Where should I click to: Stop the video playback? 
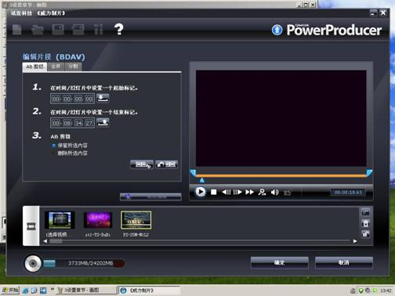(214, 192)
